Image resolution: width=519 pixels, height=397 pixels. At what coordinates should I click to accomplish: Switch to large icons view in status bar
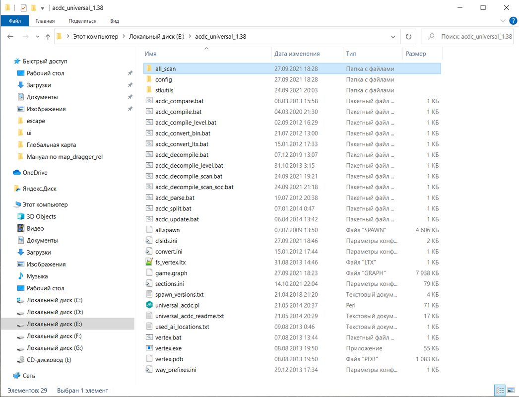pos(511,391)
